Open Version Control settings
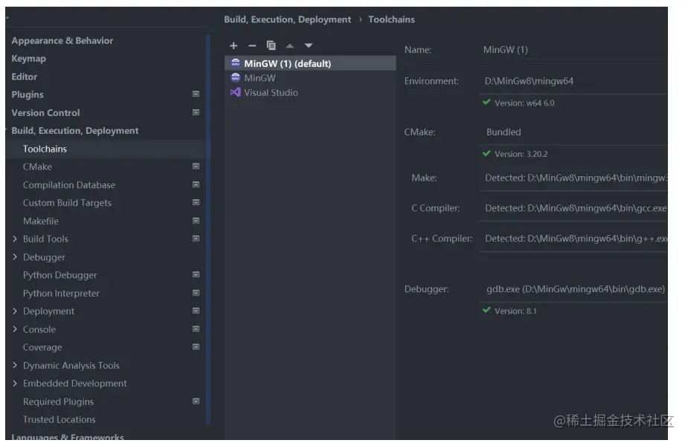Viewport: 688px width, 443px height. click(45, 113)
